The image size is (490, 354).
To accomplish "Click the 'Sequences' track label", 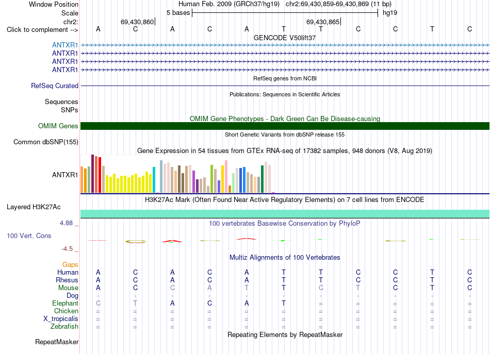I will click(x=61, y=102).
